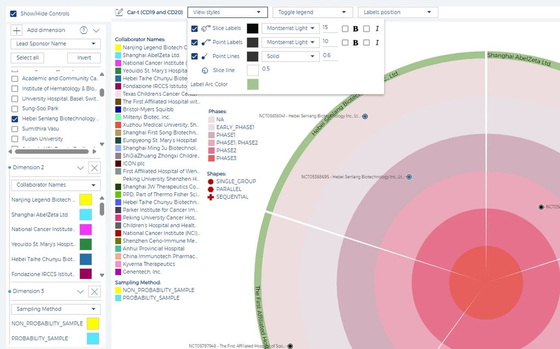Disable the Point Lines checkbox
Viewport: 560px width, 349px height.
click(x=194, y=56)
